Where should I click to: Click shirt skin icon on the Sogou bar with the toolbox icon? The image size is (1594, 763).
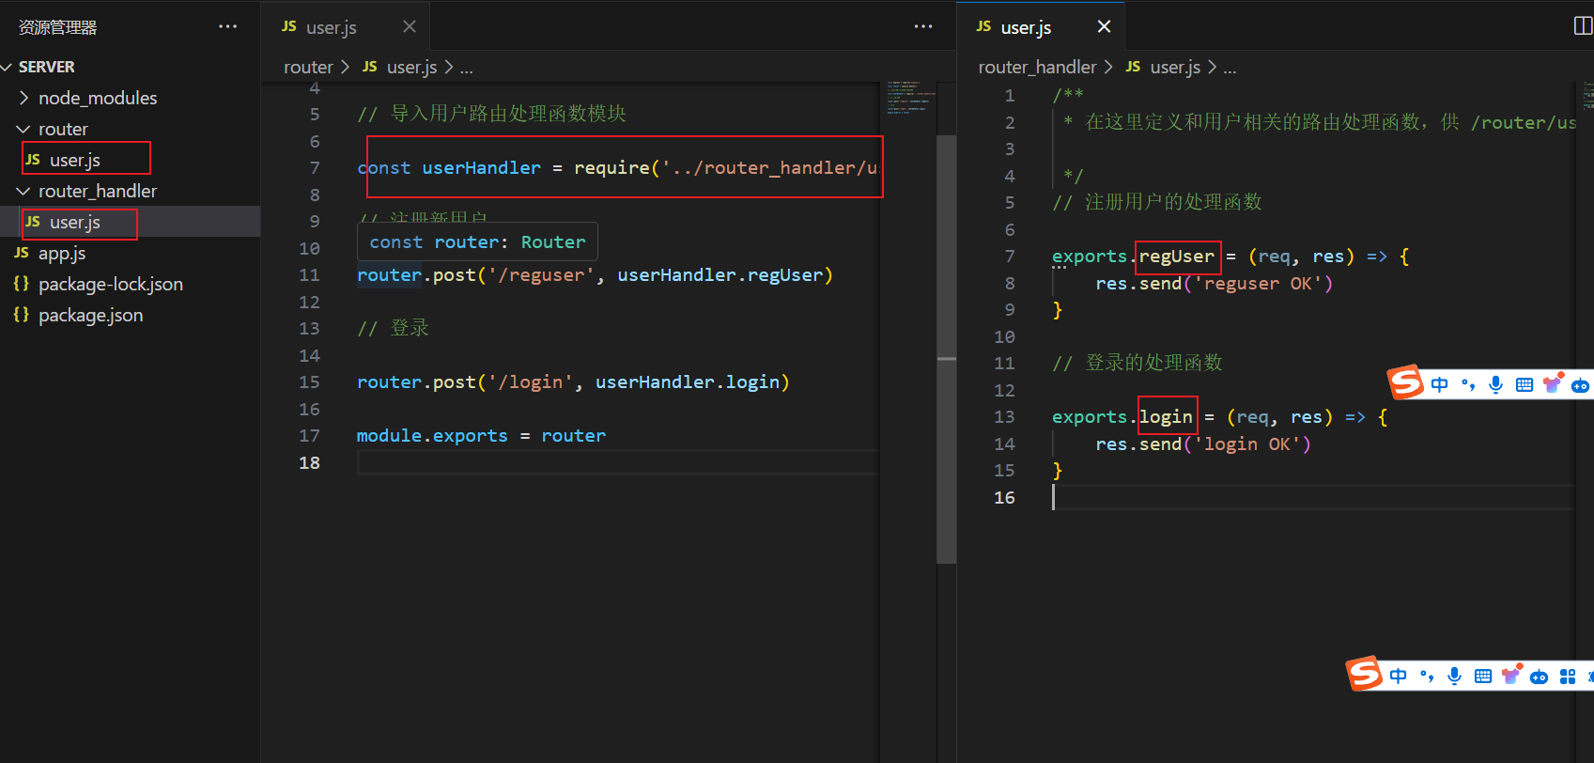pyautogui.click(x=1511, y=675)
